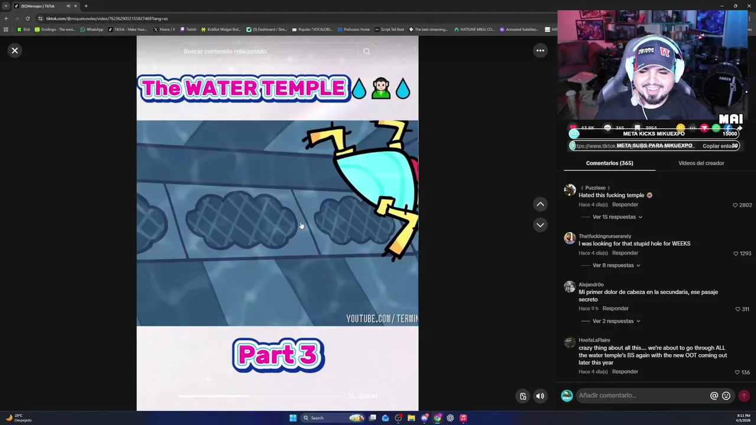Click the TikTok video player area
The image size is (756, 425).
(277, 223)
